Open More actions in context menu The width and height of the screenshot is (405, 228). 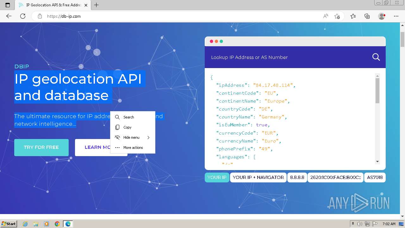point(133,148)
